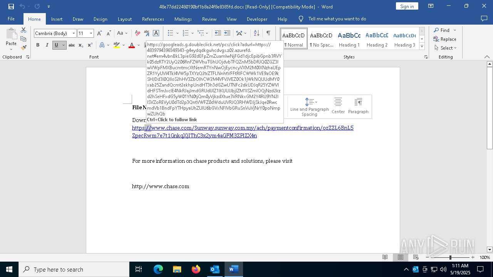Click the zoom slider handle

[x=450, y=257]
